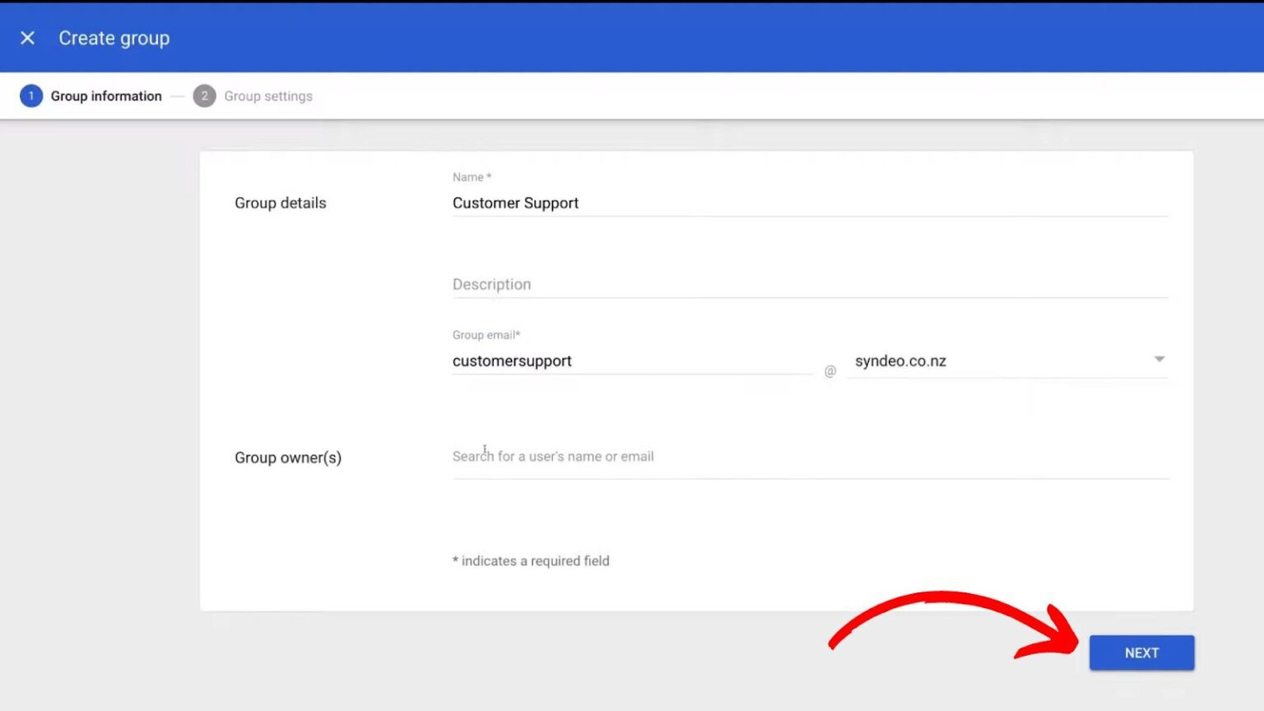Focus the Name field with Customer Support
Screen dimensions: 1264x711
point(810,203)
